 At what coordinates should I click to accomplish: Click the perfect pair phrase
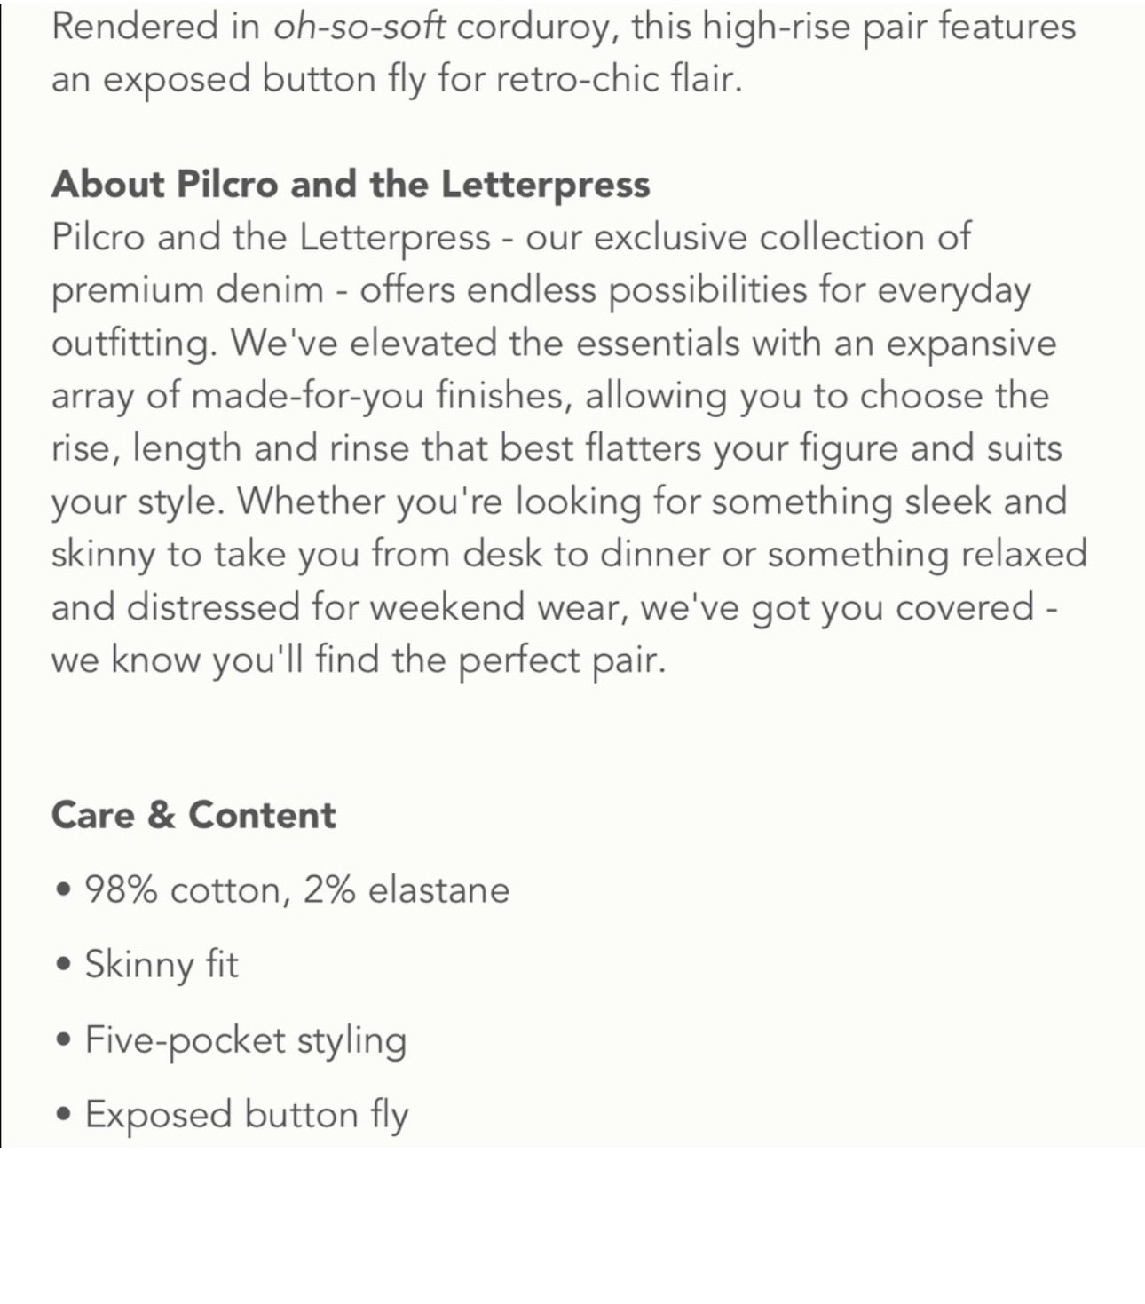tap(562, 661)
